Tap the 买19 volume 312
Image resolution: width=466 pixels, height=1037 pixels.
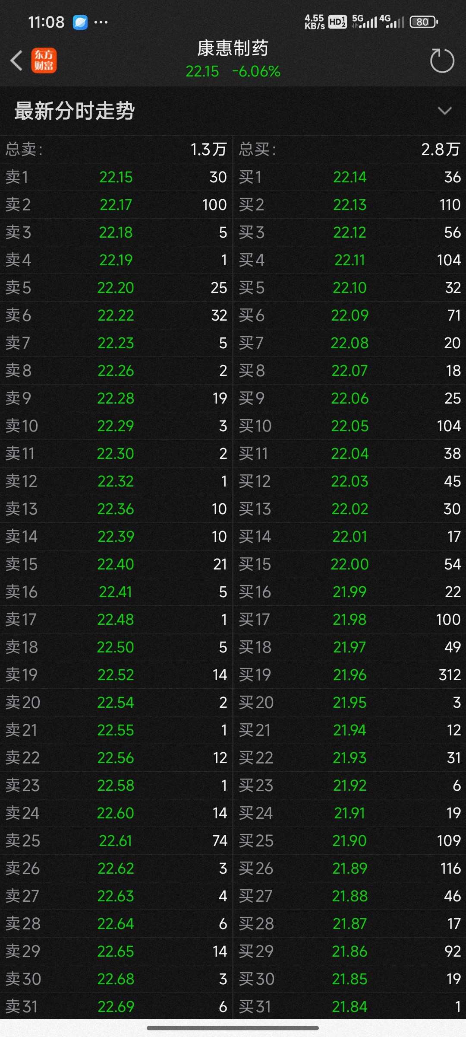pos(450,675)
